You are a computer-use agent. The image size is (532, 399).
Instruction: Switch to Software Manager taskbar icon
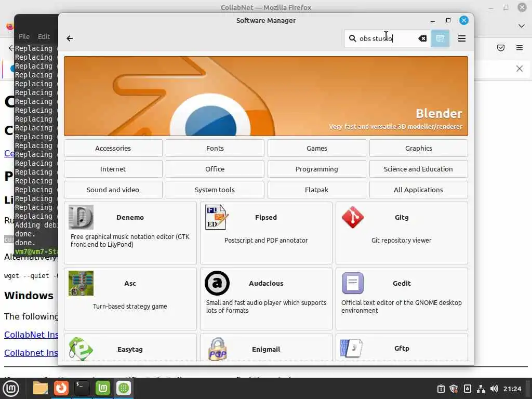click(124, 388)
